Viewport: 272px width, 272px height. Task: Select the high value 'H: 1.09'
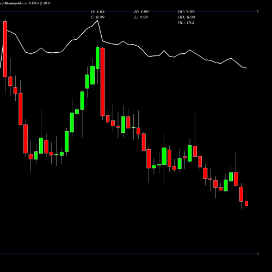click(141, 11)
